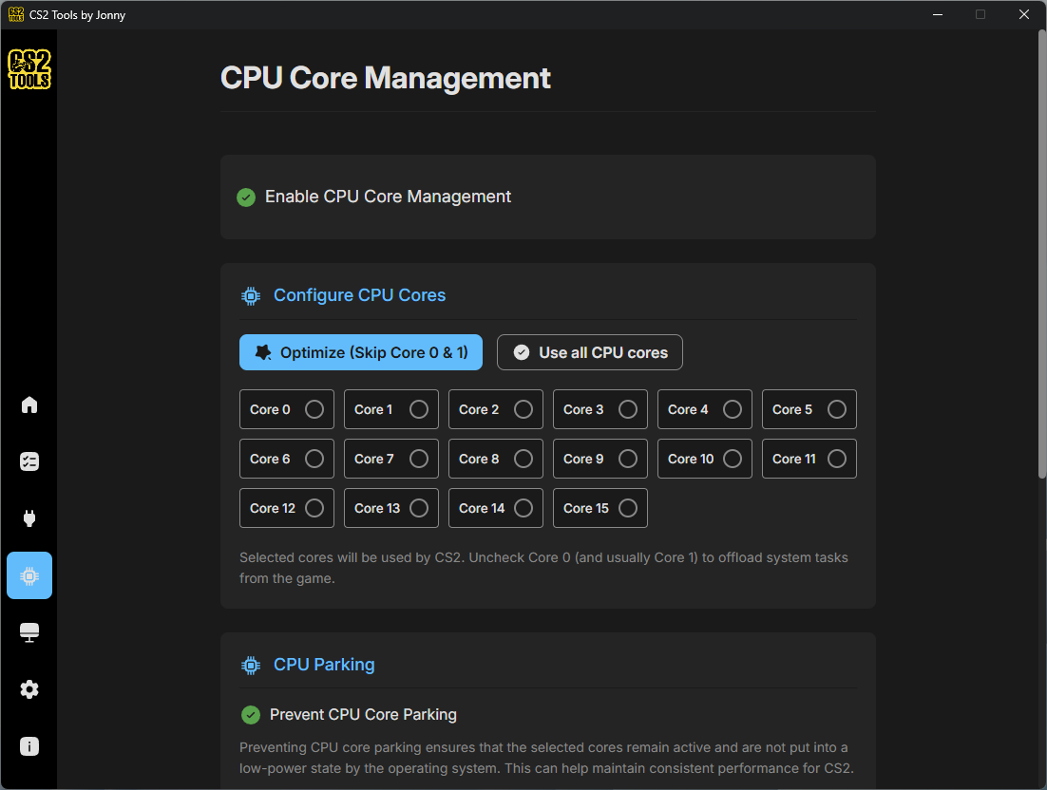Viewport: 1047px width, 790px height.
Task: Open the info page from the sidebar
Action: [x=29, y=746]
